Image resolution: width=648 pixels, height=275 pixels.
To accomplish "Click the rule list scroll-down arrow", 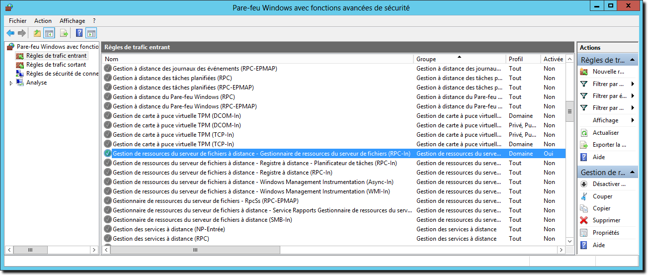I will pos(570,241).
